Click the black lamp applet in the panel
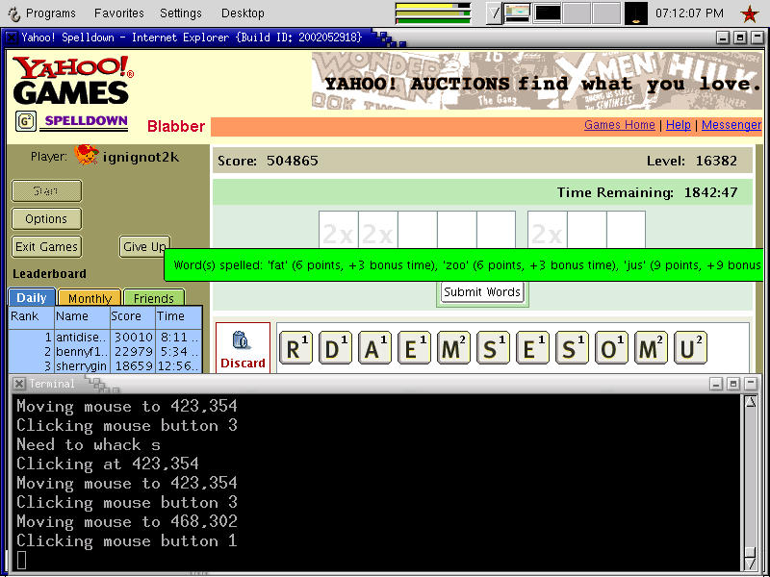 (635, 13)
